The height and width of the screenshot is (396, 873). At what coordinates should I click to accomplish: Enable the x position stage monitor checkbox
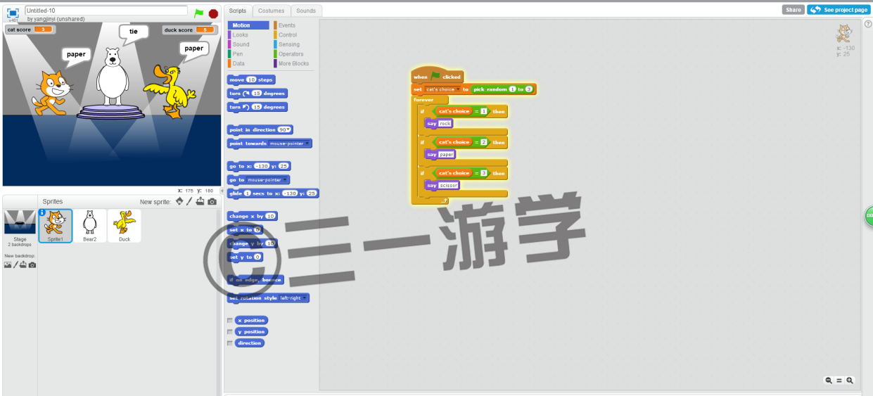(x=230, y=320)
